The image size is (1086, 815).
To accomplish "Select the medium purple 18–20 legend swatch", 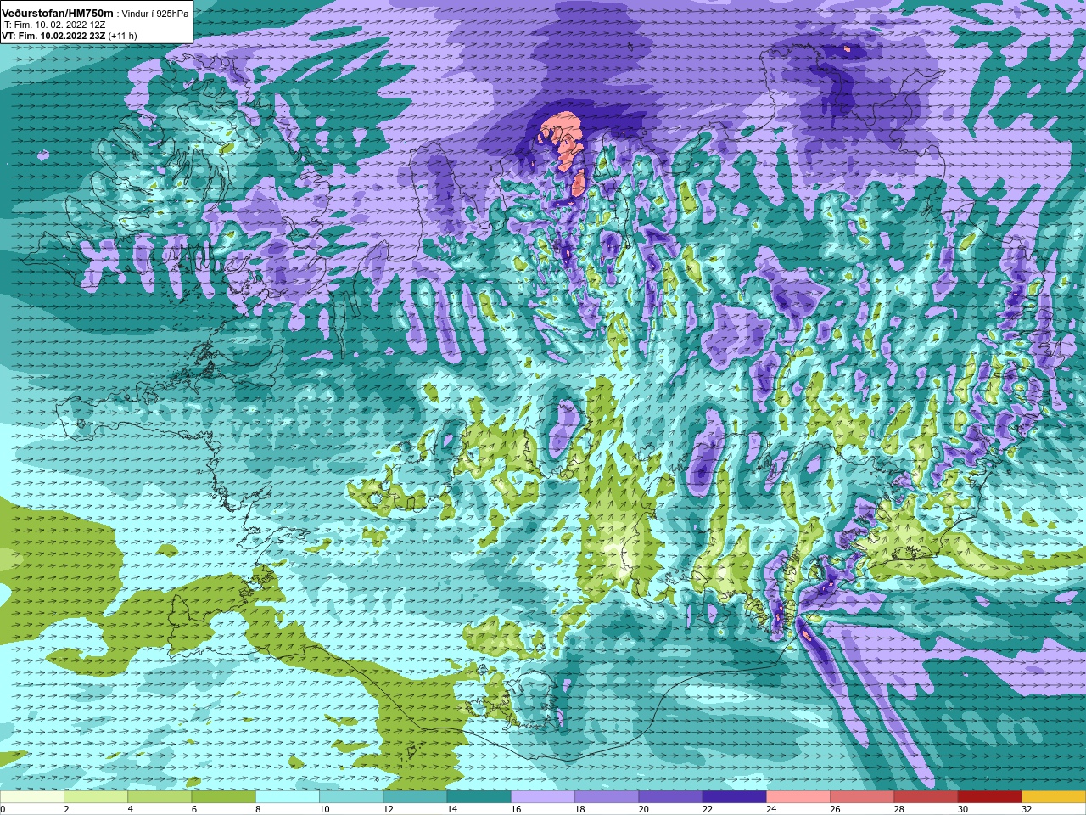I will (x=607, y=797).
